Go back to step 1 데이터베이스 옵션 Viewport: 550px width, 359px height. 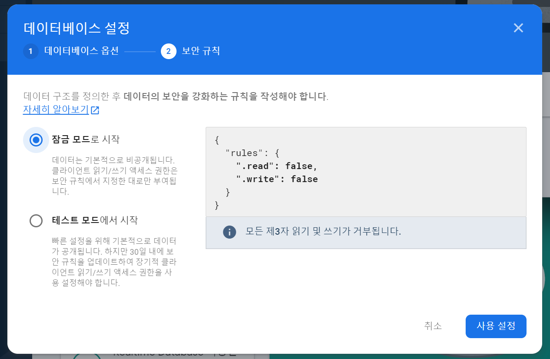coord(71,51)
